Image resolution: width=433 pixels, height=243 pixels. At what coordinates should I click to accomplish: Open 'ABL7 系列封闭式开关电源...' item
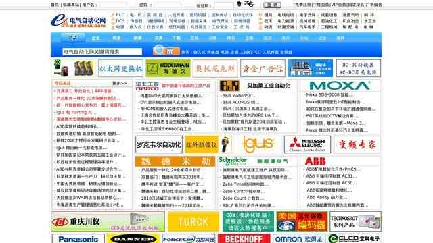[249, 205]
